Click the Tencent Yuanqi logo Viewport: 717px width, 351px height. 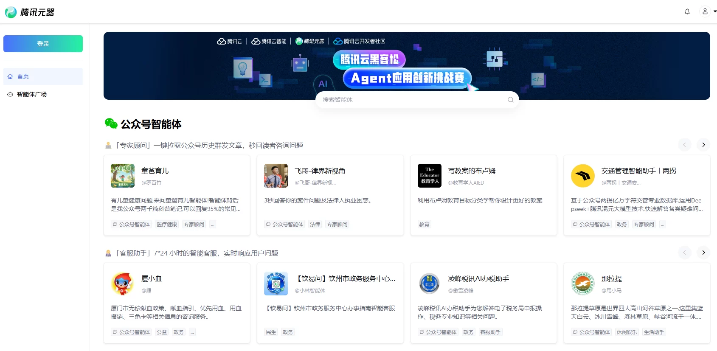click(x=30, y=12)
